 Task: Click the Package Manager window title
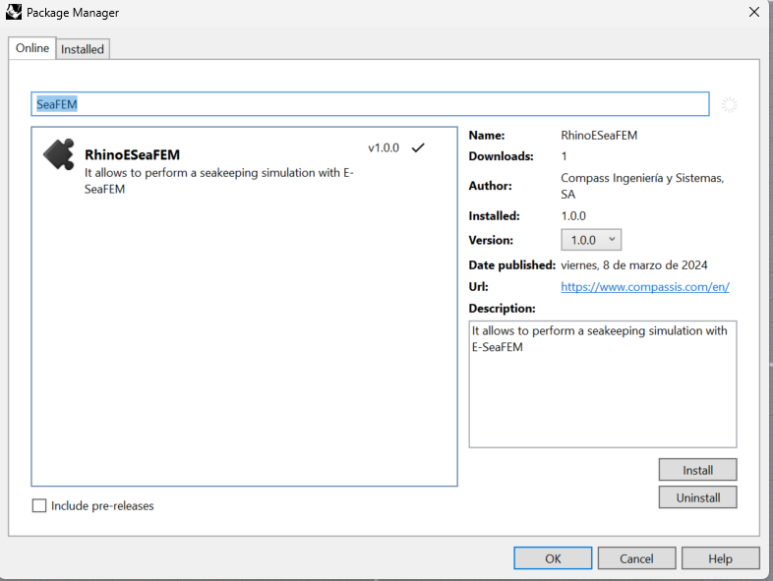pos(73,13)
